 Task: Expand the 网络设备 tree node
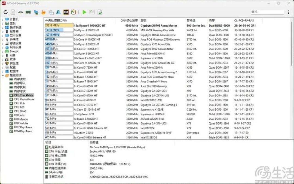click(2, 47)
